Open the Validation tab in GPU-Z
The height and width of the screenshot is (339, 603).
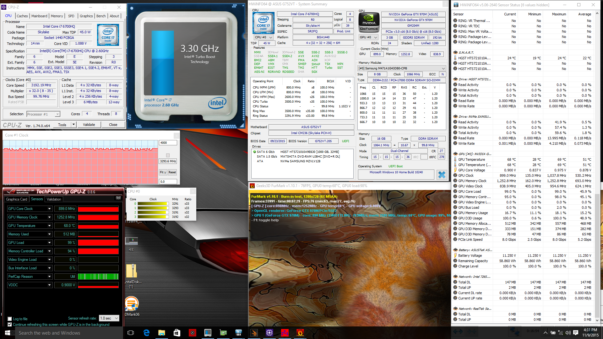(x=54, y=199)
